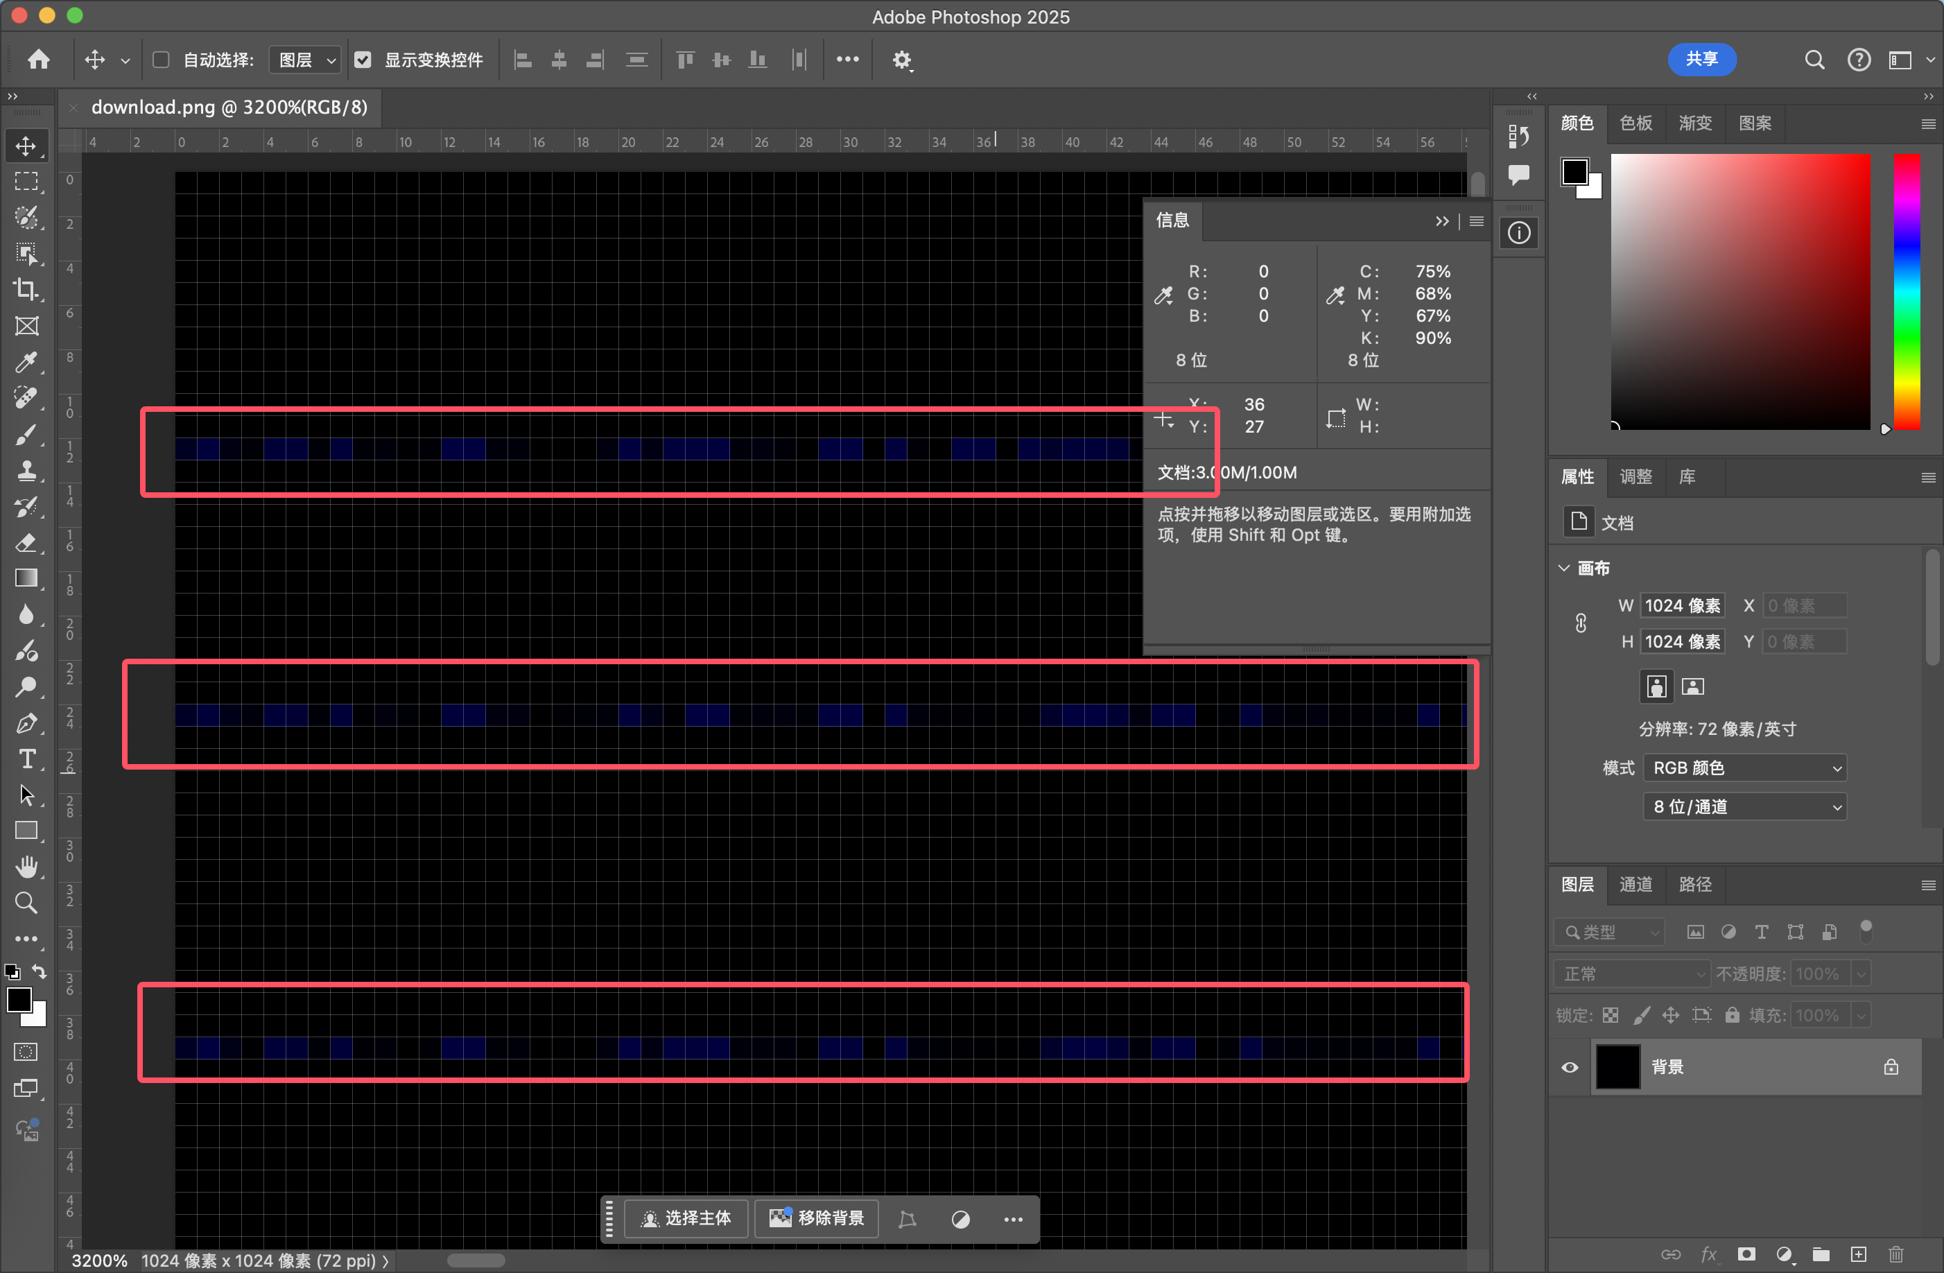Select the Frame tool
The height and width of the screenshot is (1273, 1944).
26,326
